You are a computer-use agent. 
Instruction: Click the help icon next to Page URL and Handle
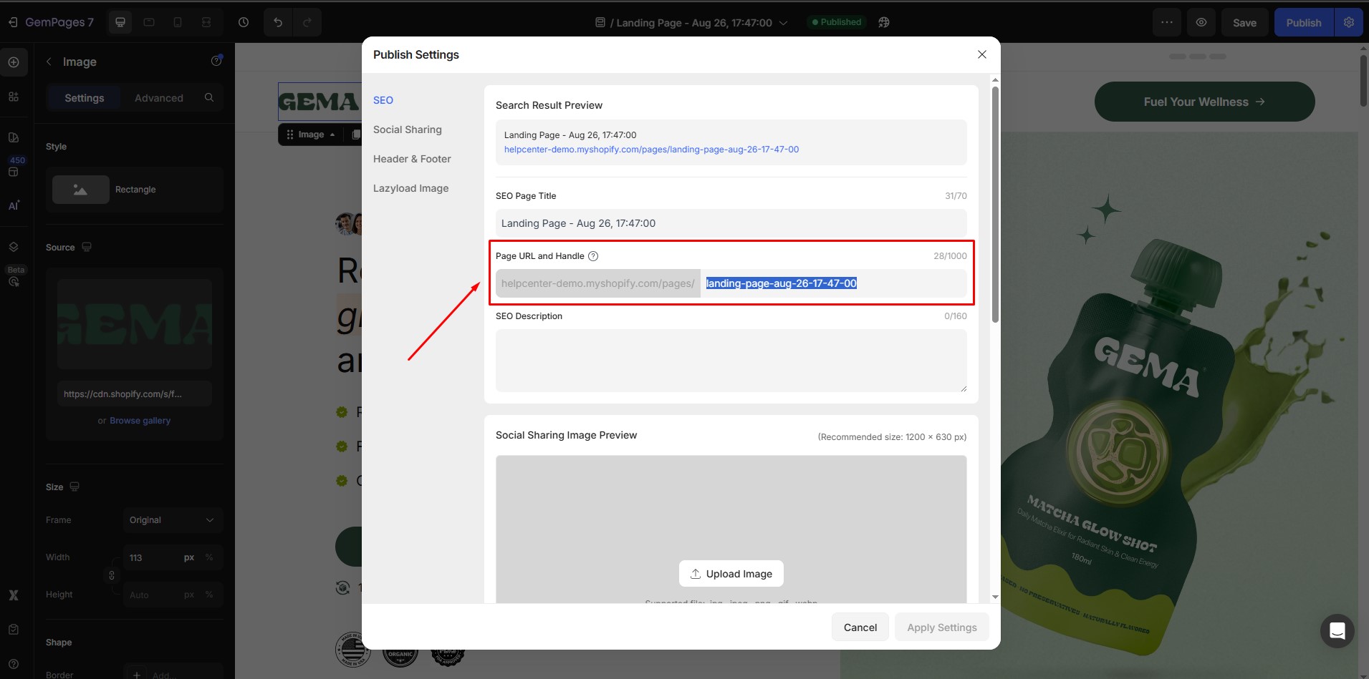[593, 256]
